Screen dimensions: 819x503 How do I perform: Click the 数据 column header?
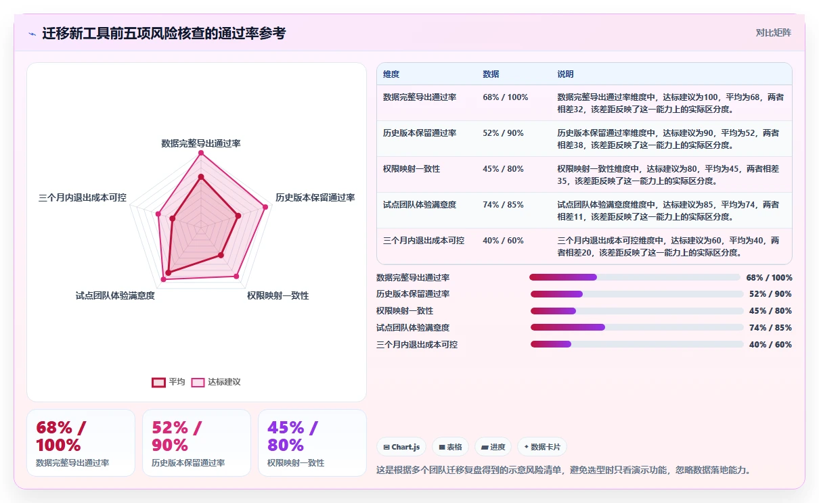click(491, 74)
